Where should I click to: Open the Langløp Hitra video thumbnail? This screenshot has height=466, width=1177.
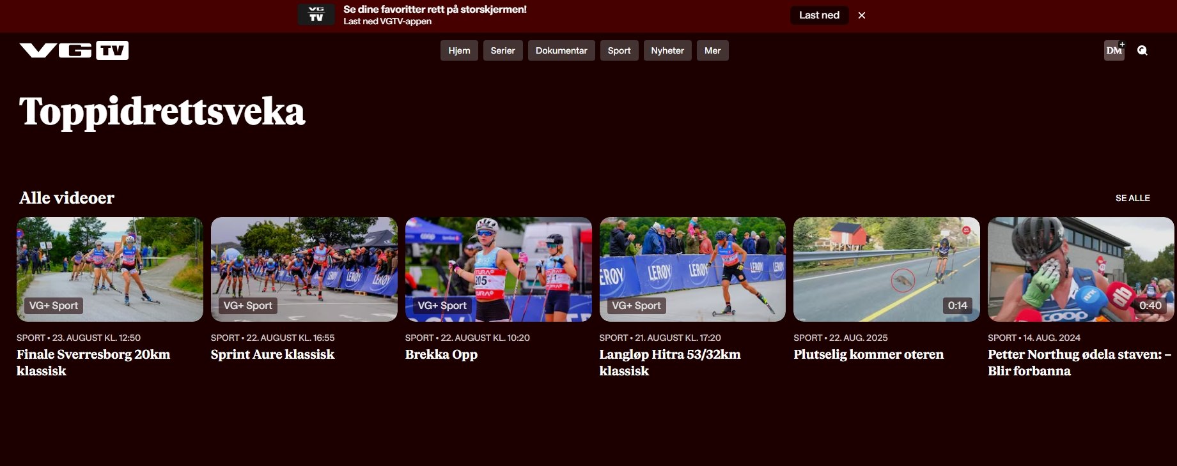coord(692,269)
